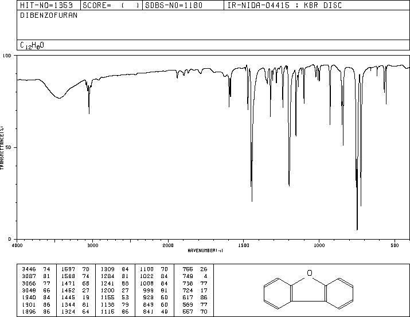Click the oxygen atom label in the structure
Image resolution: width=410 pixels, height=317 pixels.
pos(310,273)
